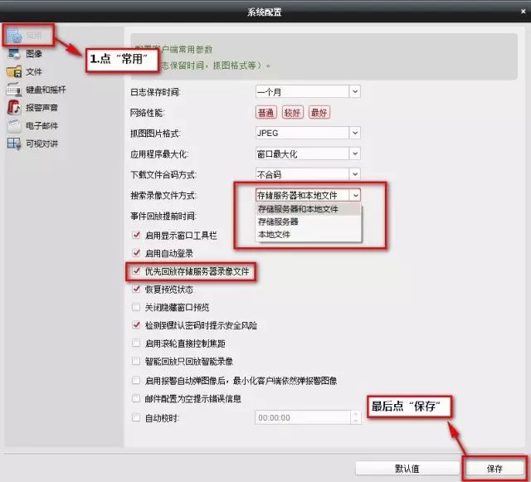Viewport: 531px width, 482px height.
Task: Click the 默认值 (Default) button
Action: [407, 468]
